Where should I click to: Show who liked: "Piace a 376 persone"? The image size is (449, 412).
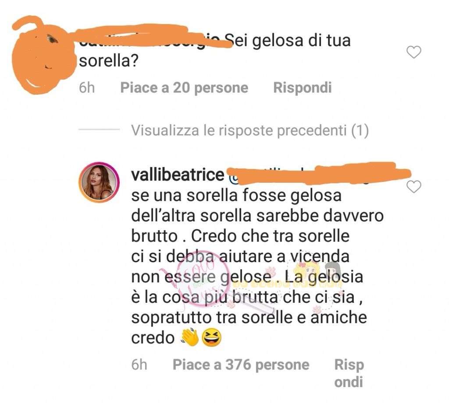point(241,365)
